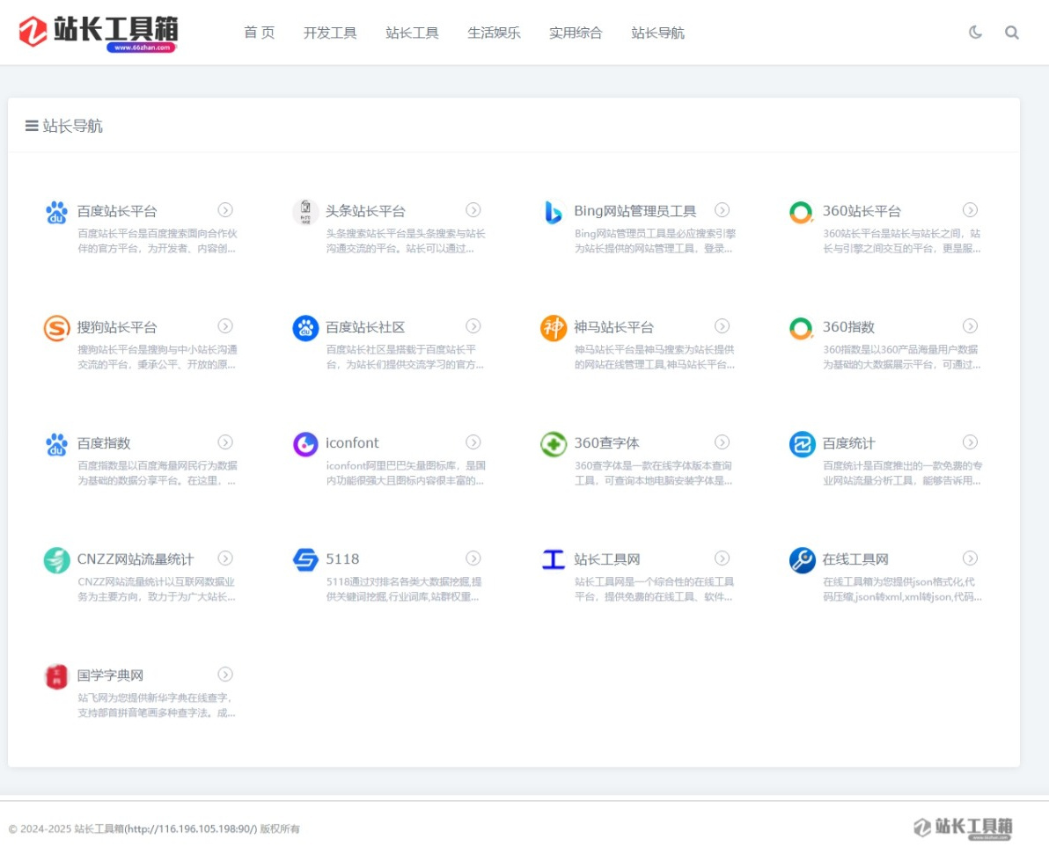Click arrow button on 站长工具网 card
Viewport: 1049px width, 861px height.
[x=722, y=558]
